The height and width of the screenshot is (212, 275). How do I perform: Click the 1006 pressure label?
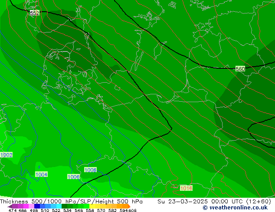(x=74, y=177)
